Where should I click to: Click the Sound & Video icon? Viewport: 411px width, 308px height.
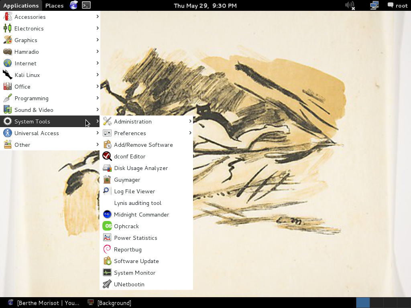(8, 110)
